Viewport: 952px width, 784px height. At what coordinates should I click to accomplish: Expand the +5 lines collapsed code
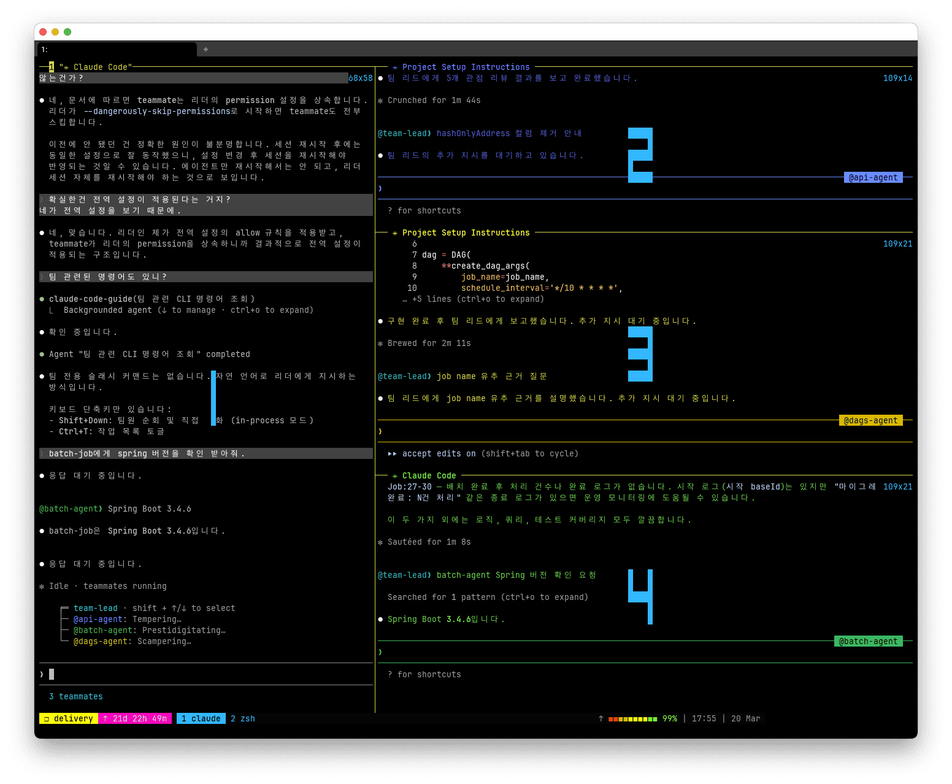[478, 299]
